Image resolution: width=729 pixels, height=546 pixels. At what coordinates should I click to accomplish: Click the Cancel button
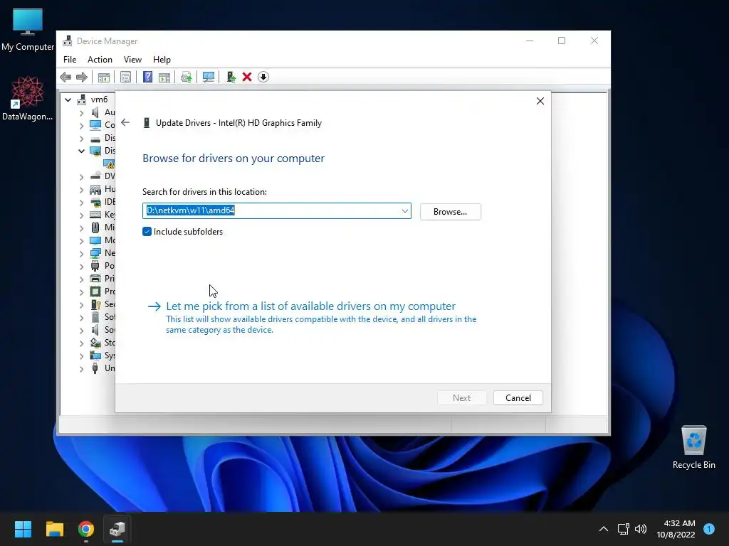pyautogui.click(x=518, y=398)
